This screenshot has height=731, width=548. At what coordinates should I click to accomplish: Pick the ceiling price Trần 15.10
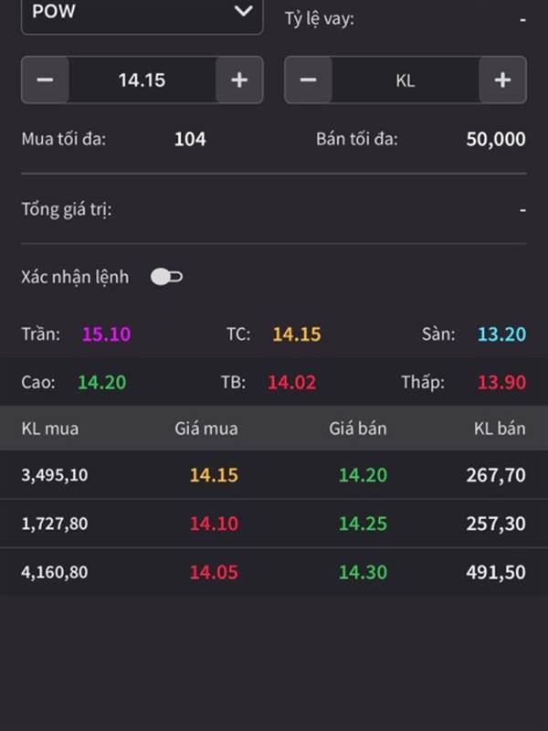[x=106, y=334]
